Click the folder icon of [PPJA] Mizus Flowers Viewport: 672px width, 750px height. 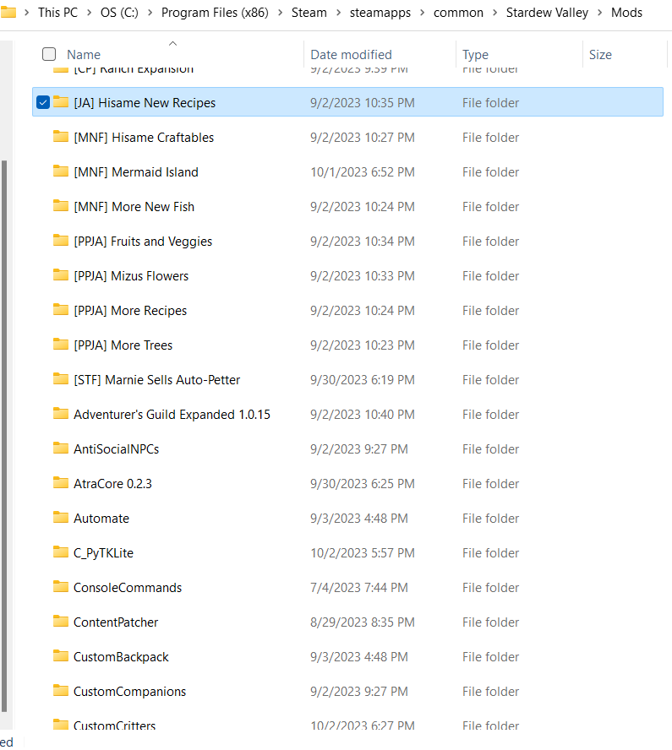coord(61,275)
